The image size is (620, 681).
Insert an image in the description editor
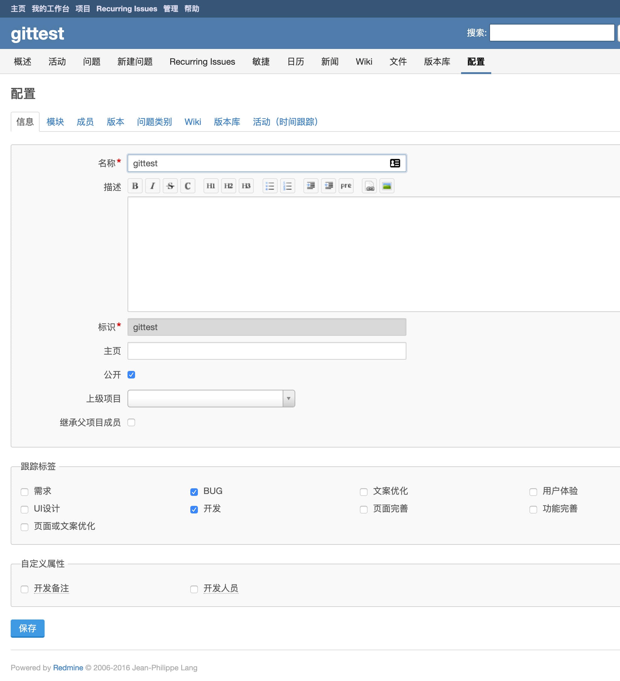click(387, 186)
